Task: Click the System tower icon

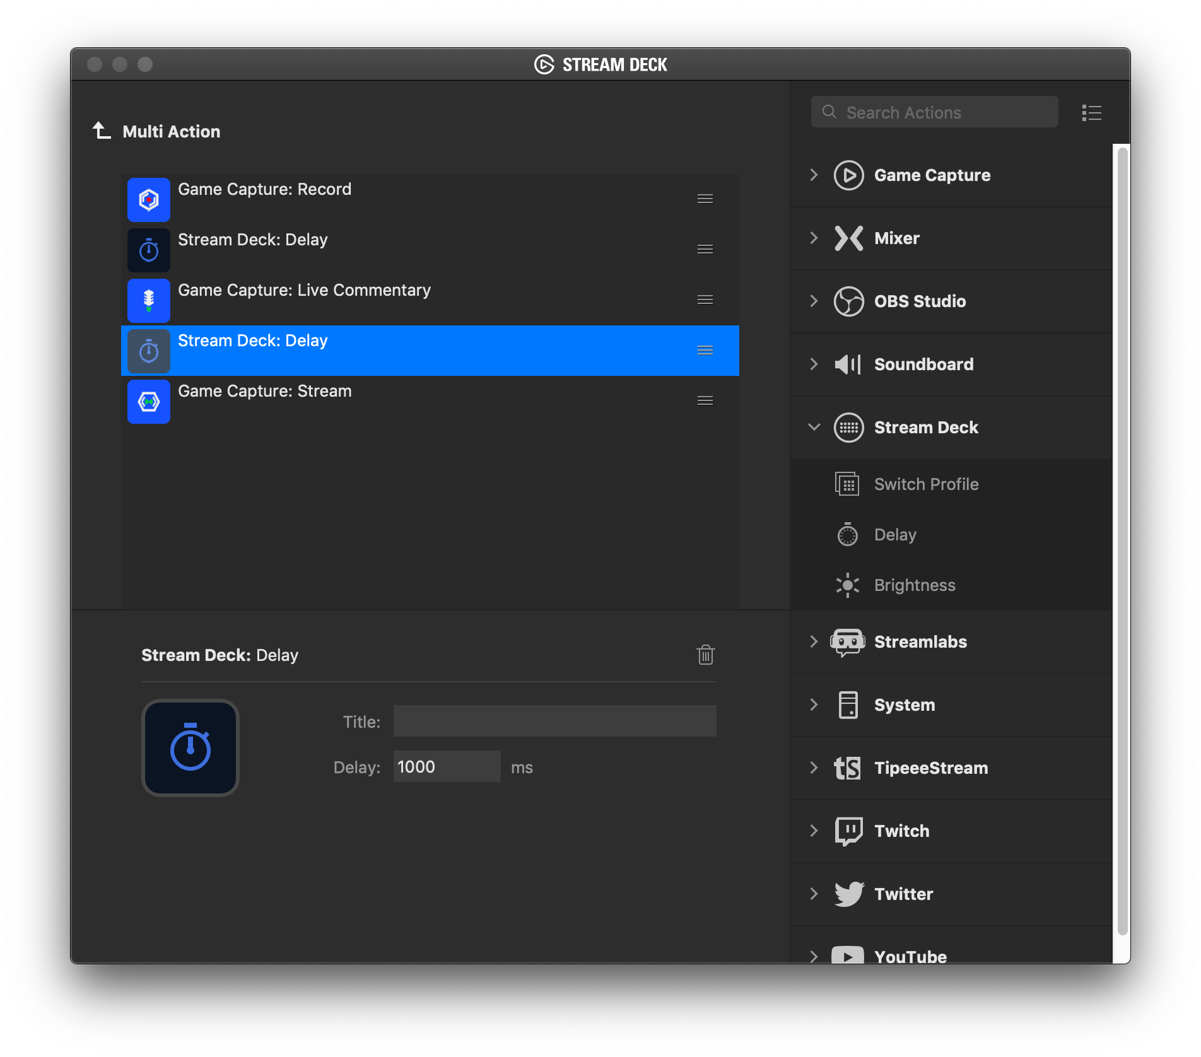Action: [848, 705]
